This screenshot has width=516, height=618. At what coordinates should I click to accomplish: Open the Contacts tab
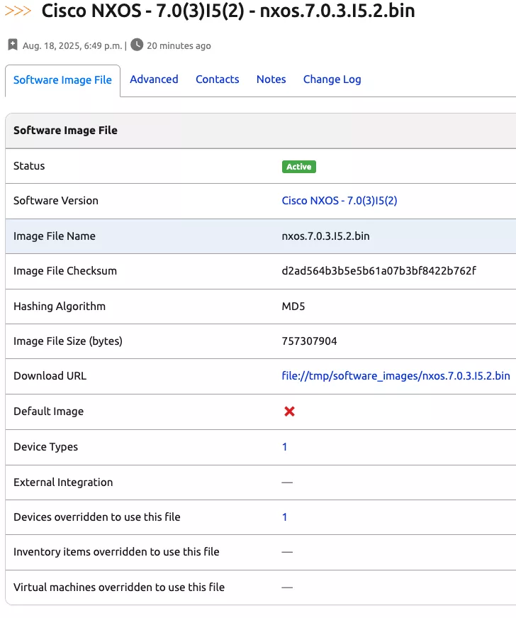click(217, 79)
